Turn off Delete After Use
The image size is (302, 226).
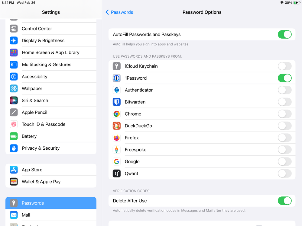(284, 201)
